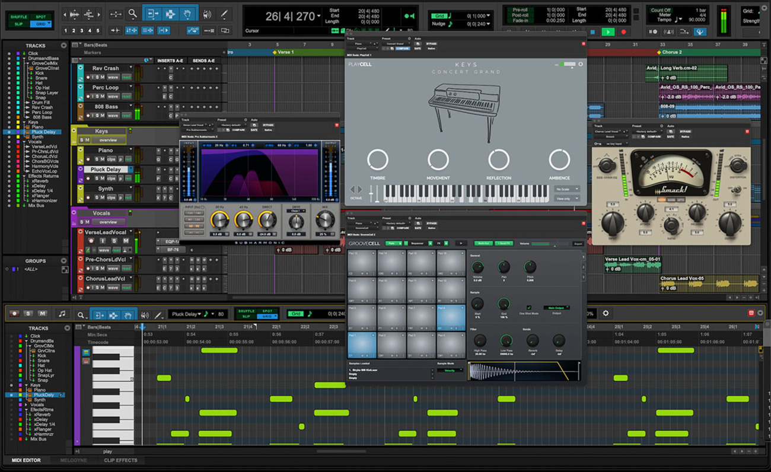Image resolution: width=771 pixels, height=472 pixels.
Task: Select the Grabber hand tool in main toolbar
Action: pos(187,14)
